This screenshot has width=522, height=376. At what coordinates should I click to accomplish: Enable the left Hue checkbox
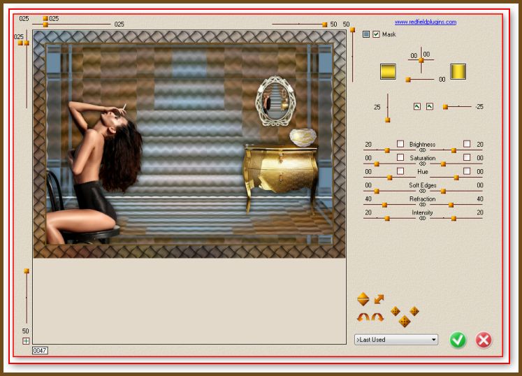click(400, 171)
